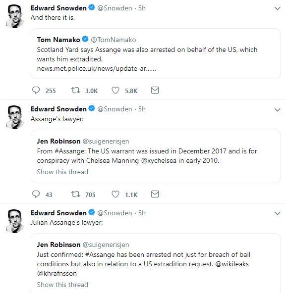The height and width of the screenshot is (293, 286).
Task: Open the news.met.police.uk link
Action: tap(96, 69)
